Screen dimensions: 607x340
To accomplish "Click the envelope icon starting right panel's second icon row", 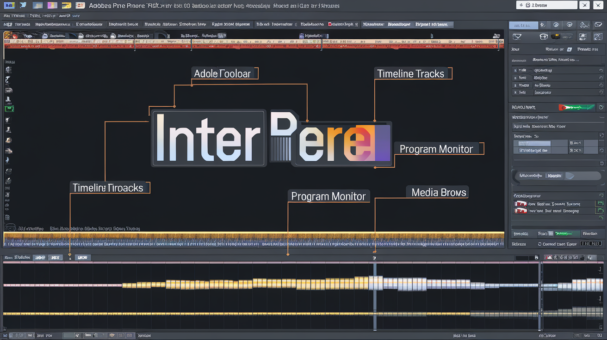I will click(x=518, y=37).
